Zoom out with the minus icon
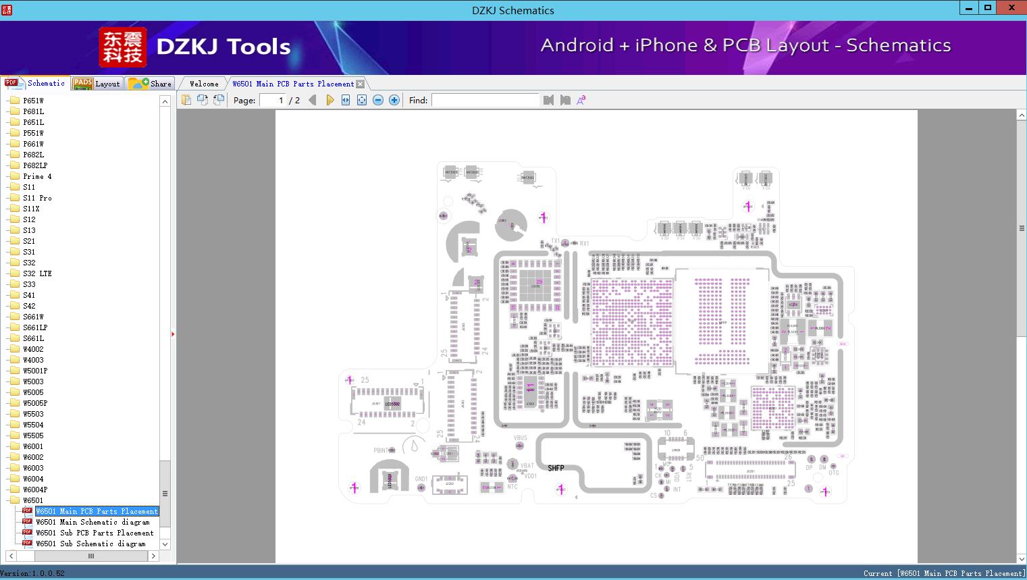The height and width of the screenshot is (580, 1027). point(378,100)
